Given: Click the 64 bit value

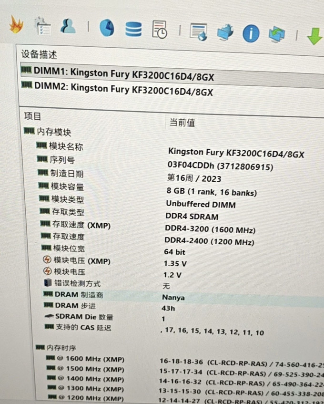Looking at the screenshot, I should 174,252.
